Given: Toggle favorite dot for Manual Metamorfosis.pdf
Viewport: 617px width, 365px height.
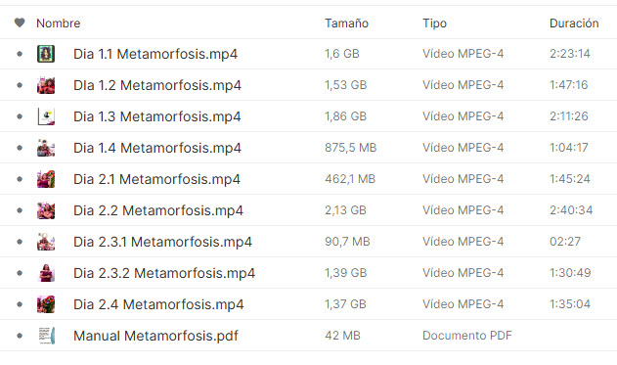Looking at the screenshot, I should click(20, 336).
